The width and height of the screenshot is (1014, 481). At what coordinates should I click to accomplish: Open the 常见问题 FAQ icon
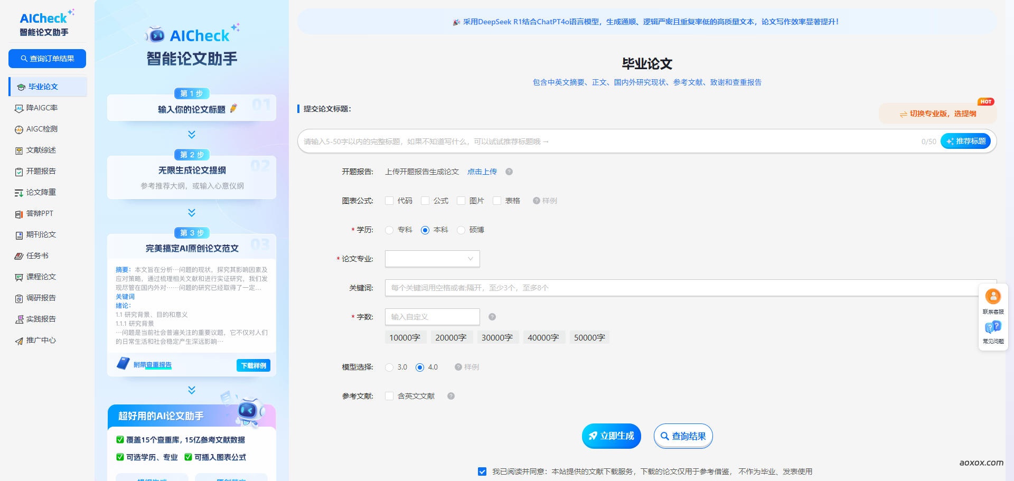(993, 327)
